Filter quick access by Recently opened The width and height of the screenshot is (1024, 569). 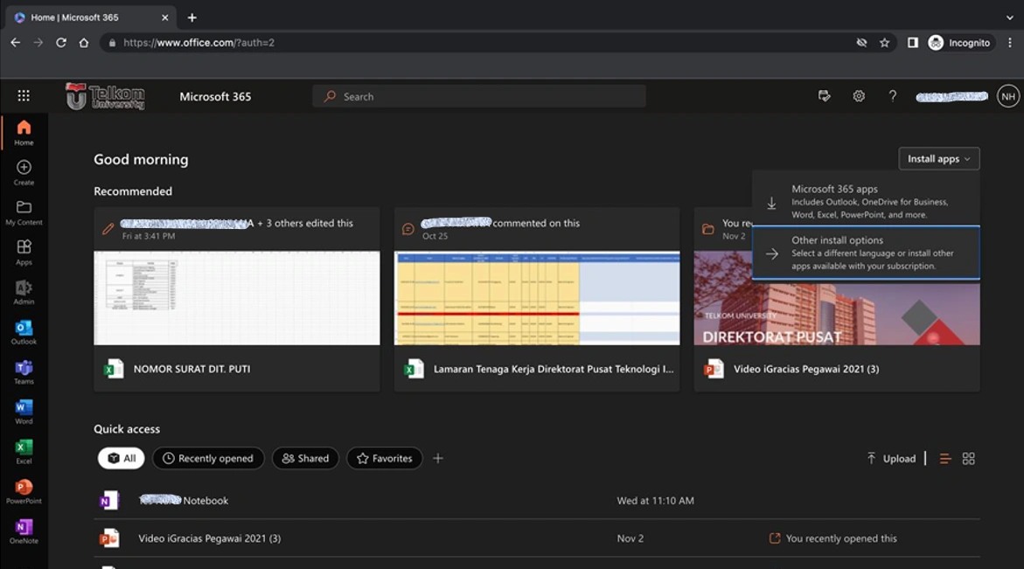[x=207, y=458]
